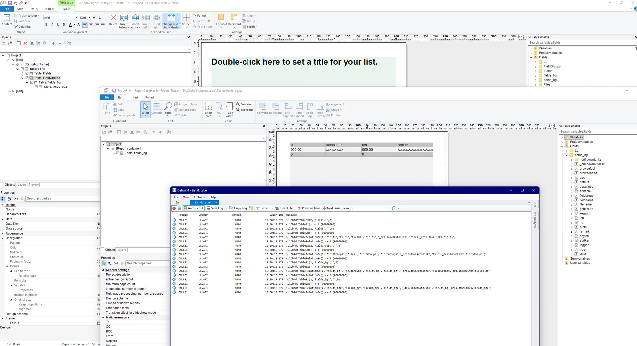
Task: Click the Save Log button
Action: [215, 208]
